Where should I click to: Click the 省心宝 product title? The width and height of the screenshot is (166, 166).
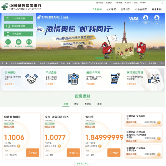click(90, 117)
